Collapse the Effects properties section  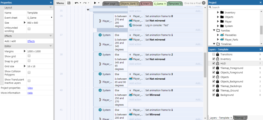coord(51,36)
